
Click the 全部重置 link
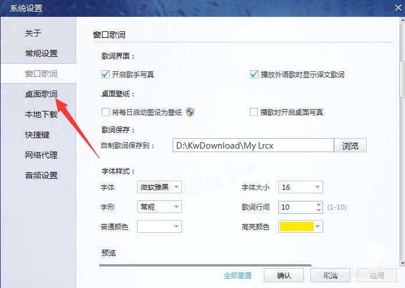click(x=238, y=275)
